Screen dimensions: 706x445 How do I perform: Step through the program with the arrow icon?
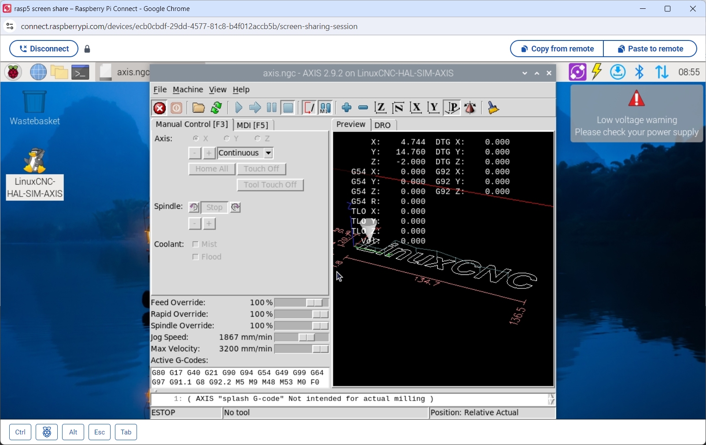(x=255, y=108)
